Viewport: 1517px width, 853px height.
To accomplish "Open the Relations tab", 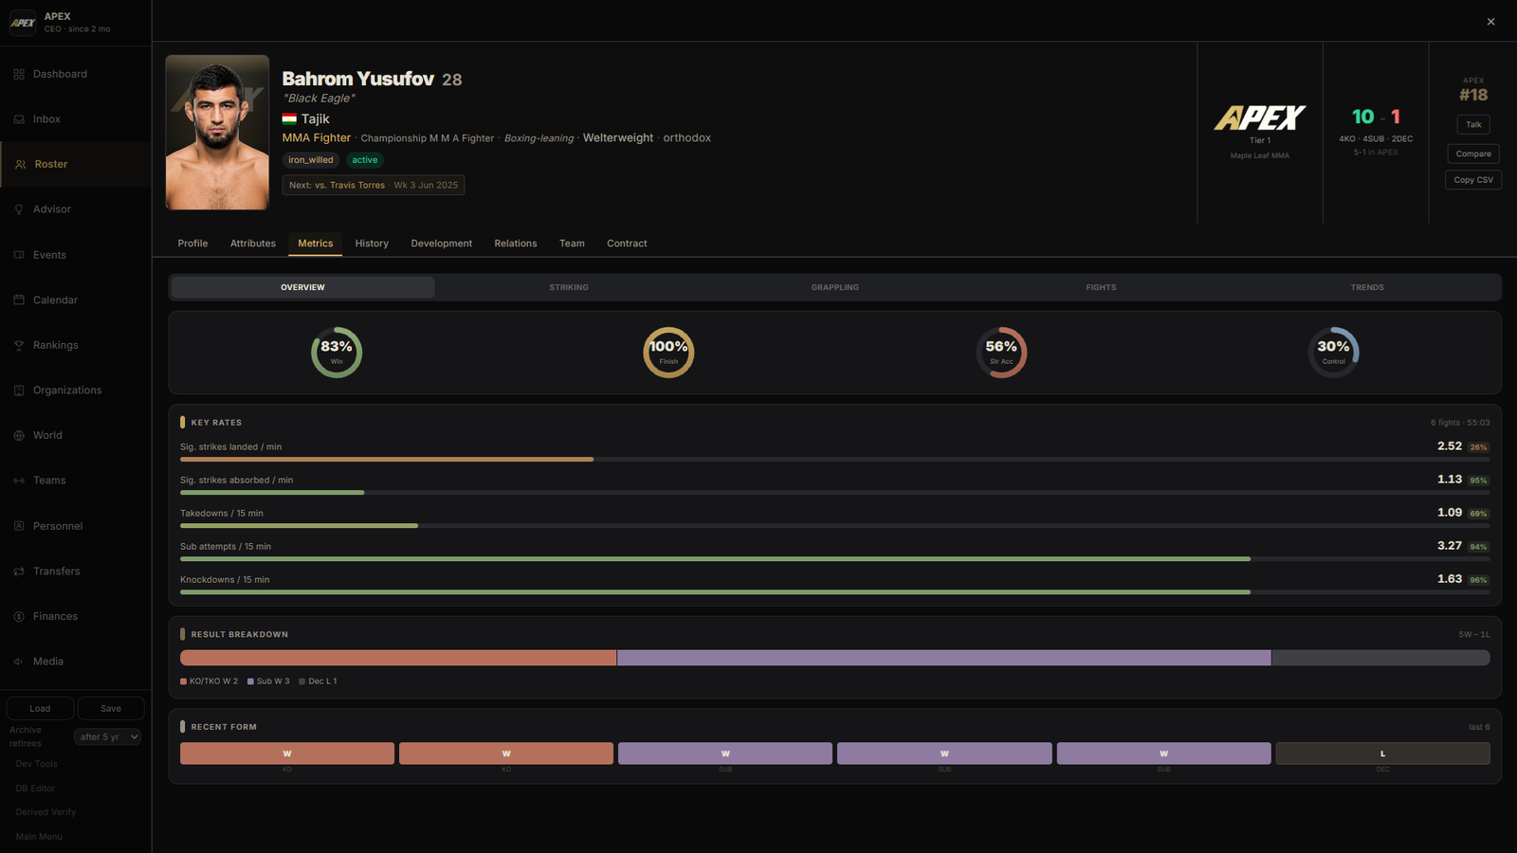I will [516, 244].
